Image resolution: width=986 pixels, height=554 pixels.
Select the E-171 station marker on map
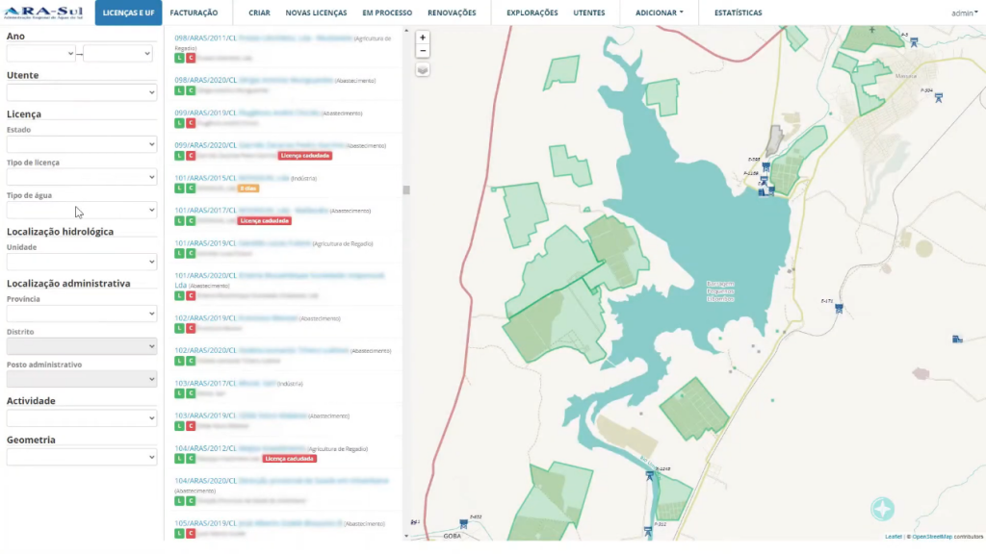tap(840, 309)
